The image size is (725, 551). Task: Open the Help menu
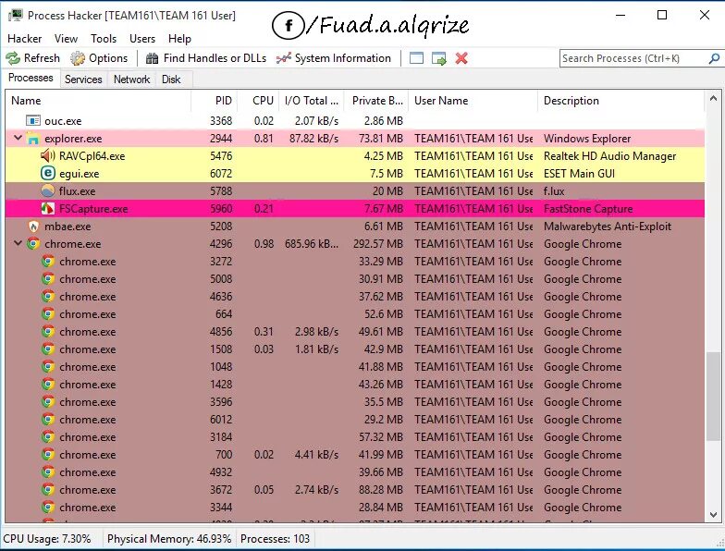[179, 39]
